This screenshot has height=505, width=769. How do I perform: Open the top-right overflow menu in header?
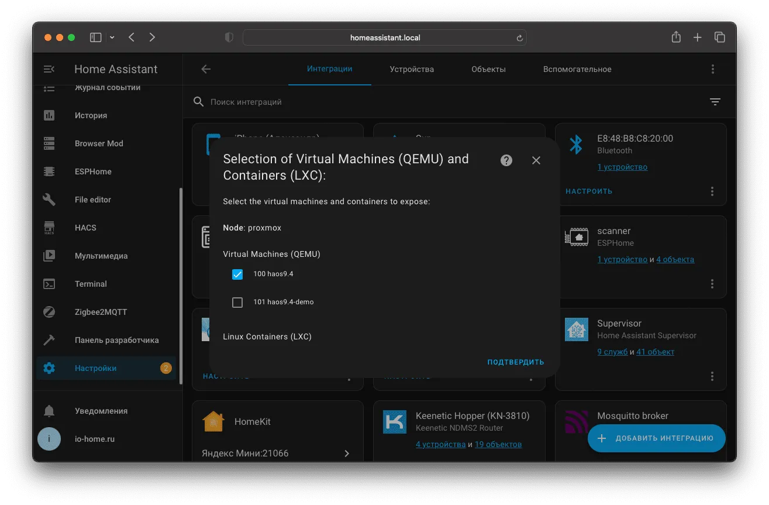coord(713,69)
